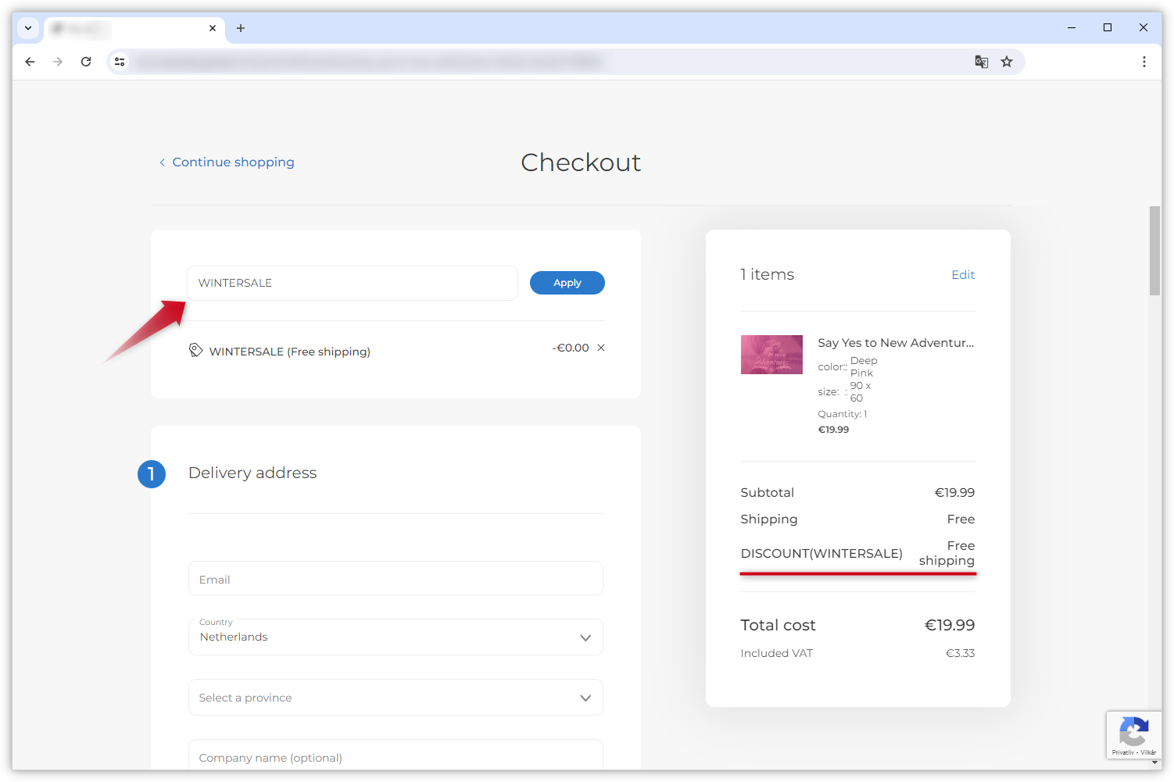Open the Chrome three-dot menu
This screenshot has height=782, width=1174.
click(x=1144, y=61)
